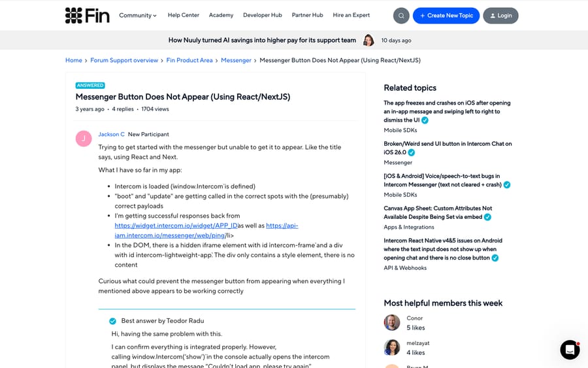Image resolution: width=588 pixels, height=368 pixels.
Task: Click the Best answer checkmark icon
Action: pyautogui.click(x=112, y=321)
